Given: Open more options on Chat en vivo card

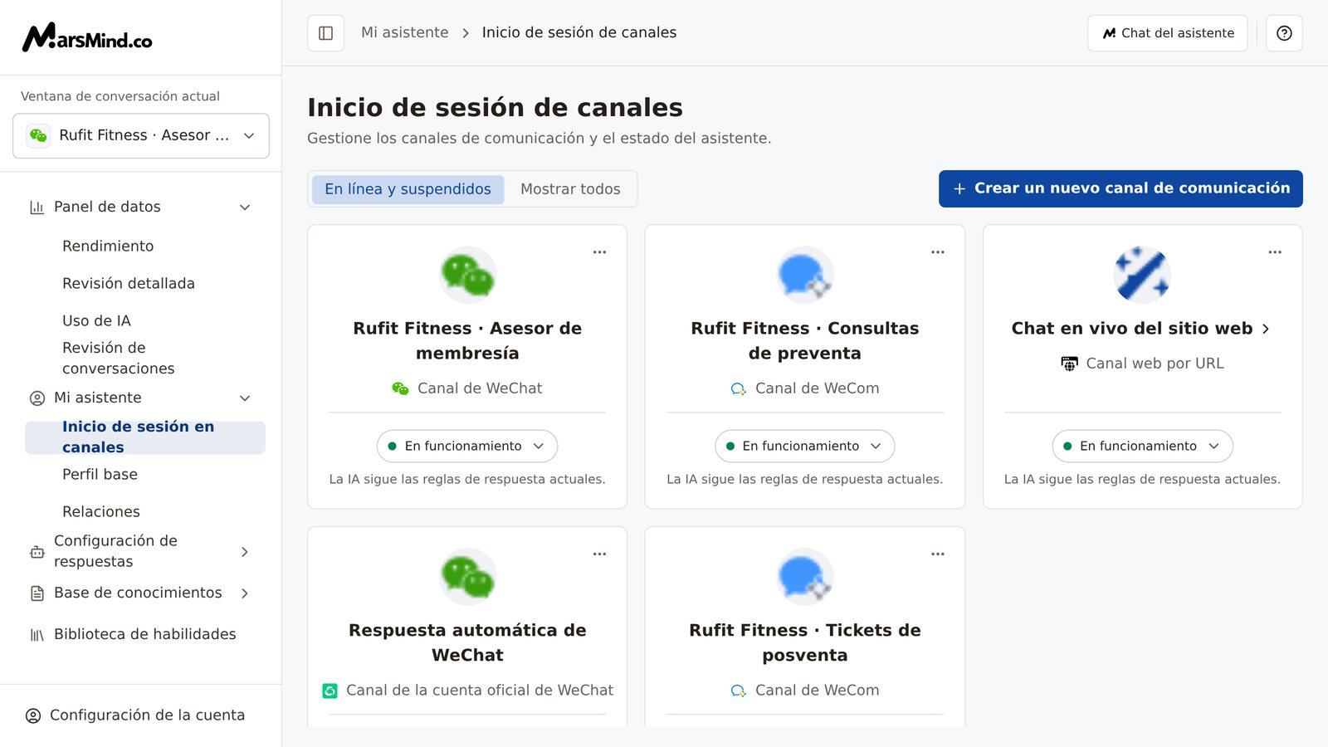Looking at the screenshot, I should (1275, 252).
